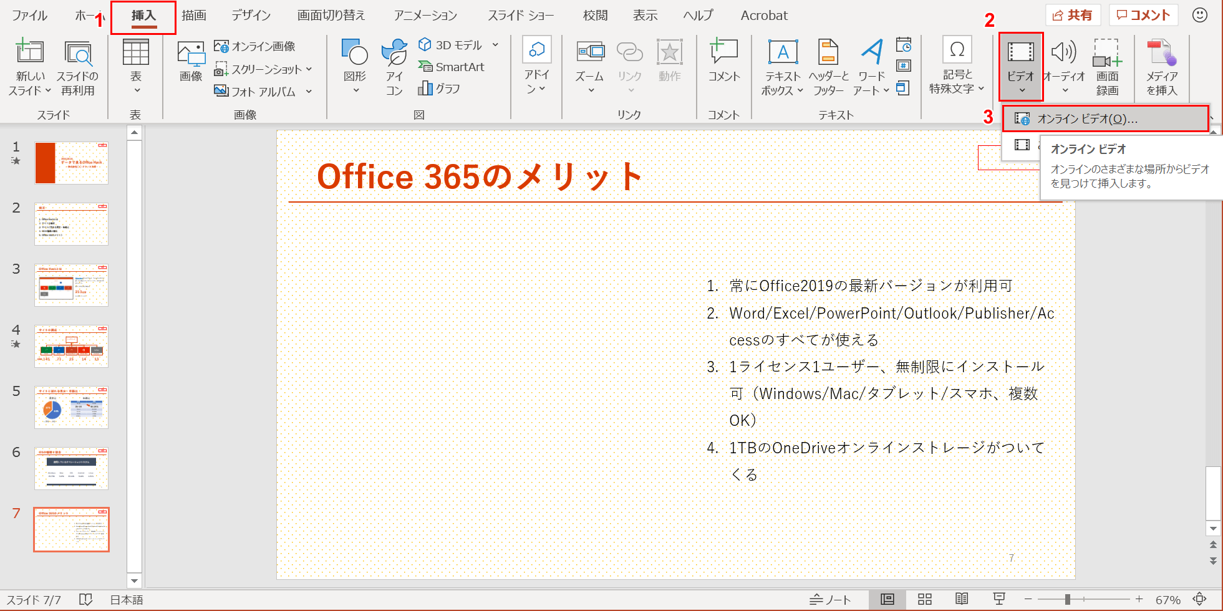
Task: Open the Acrobat tab
Action: [x=764, y=16]
